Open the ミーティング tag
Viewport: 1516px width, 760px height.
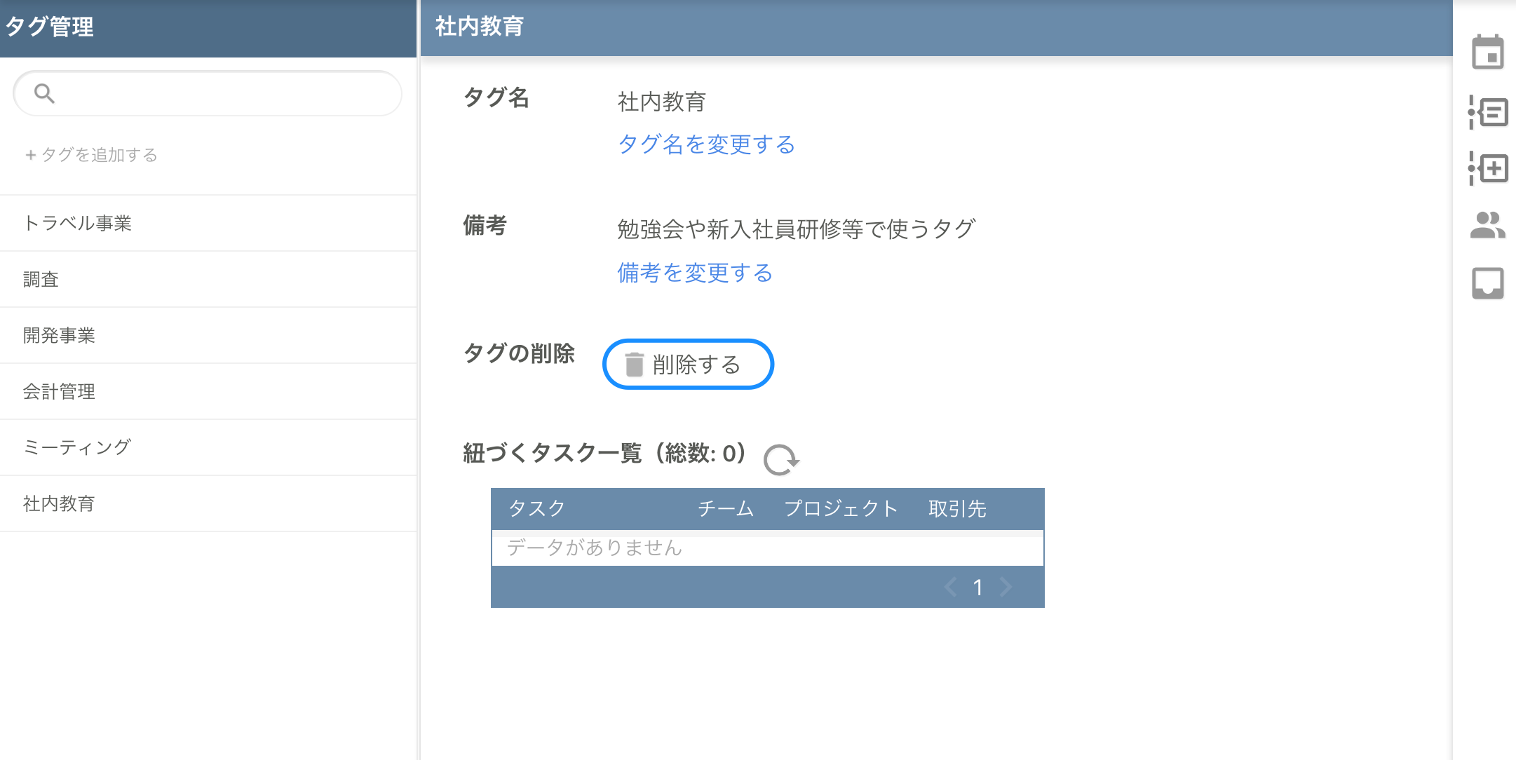click(x=77, y=447)
